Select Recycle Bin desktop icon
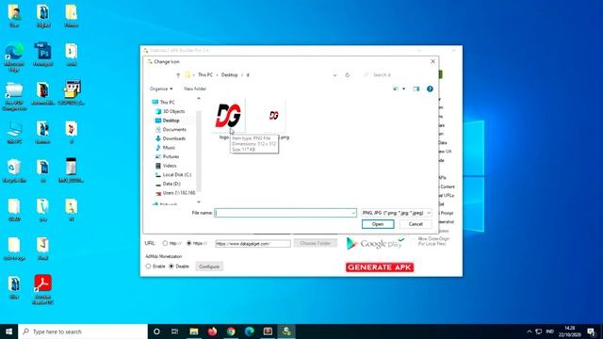The height and width of the screenshot is (339, 603). tap(14, 170)
